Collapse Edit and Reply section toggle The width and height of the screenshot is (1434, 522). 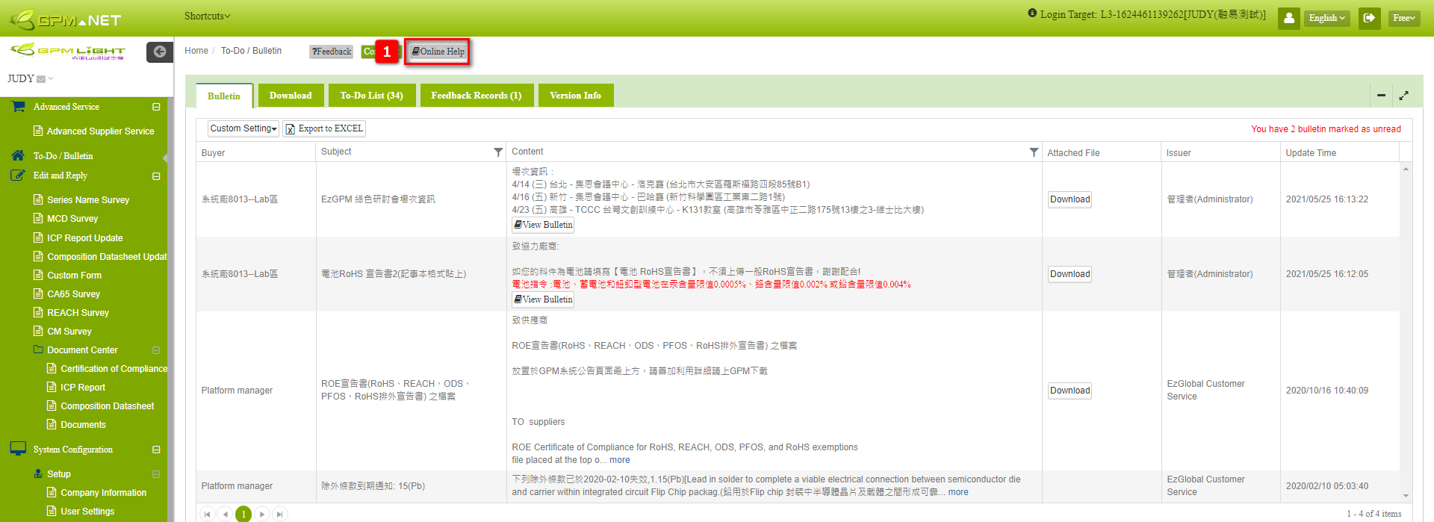pos(156,176)
